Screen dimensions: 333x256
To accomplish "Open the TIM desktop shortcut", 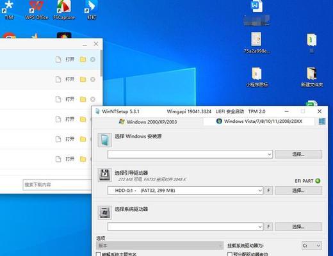I will [x=8, y=10].
